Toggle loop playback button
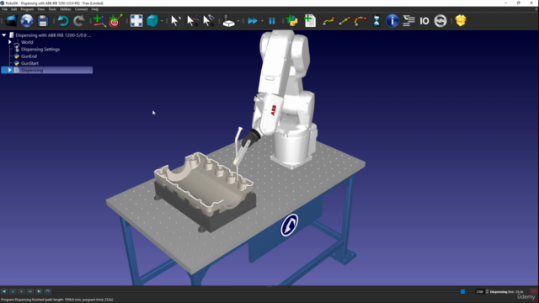Screen dimensions: 539x303 coord(48,291)
